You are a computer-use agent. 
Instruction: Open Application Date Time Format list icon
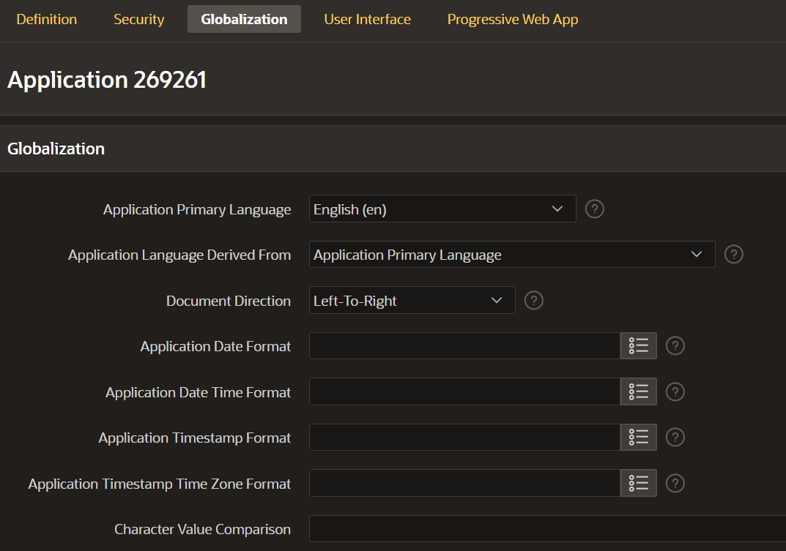coord(638,392)
